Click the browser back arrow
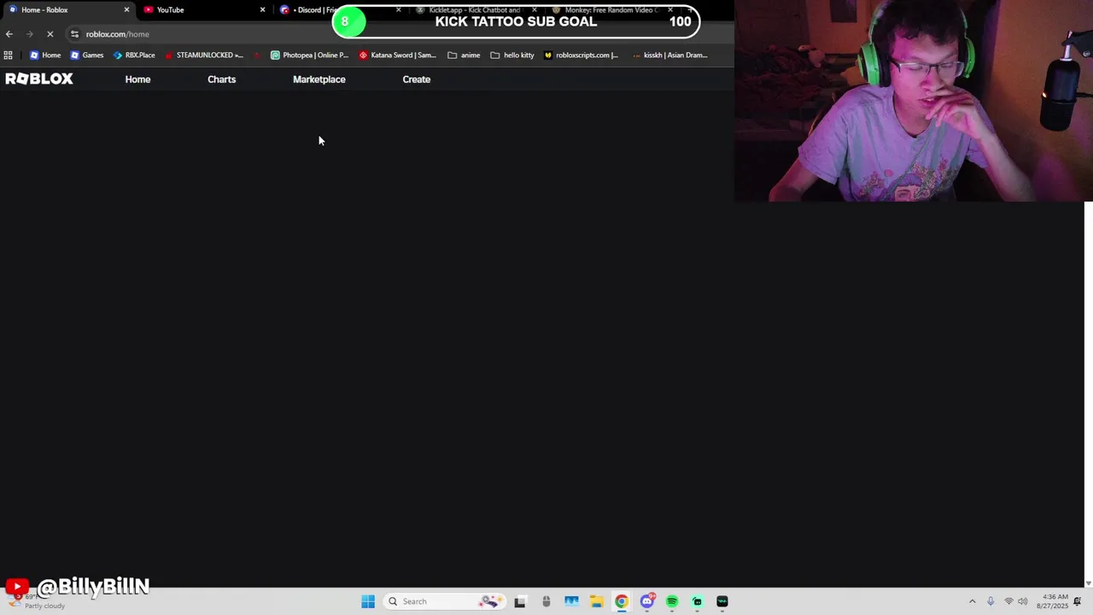The width and height of the screenshot is (1093, 615). [9, 34]
